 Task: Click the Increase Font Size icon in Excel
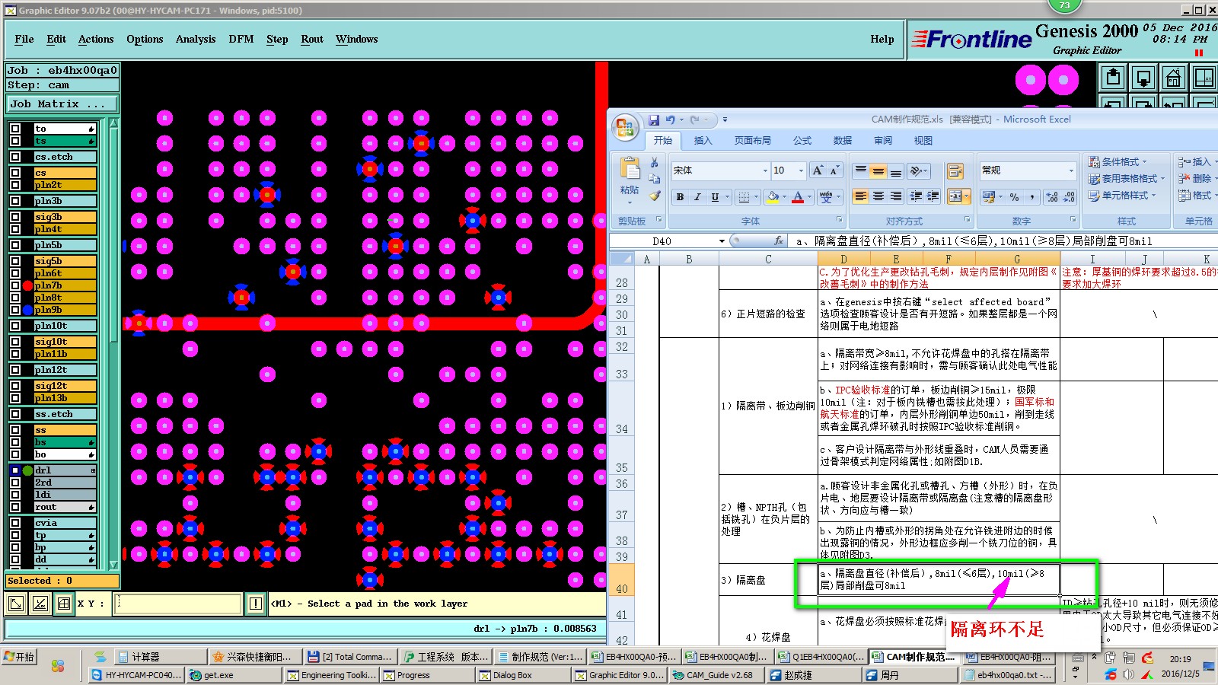[x=817, y=170]
